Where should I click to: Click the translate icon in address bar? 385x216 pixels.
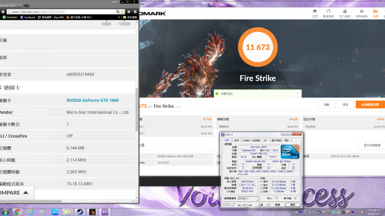click(x=118, y=12)
